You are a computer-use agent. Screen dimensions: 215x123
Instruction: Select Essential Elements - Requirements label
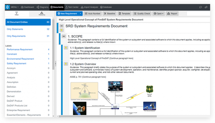[x=24, y=115]
